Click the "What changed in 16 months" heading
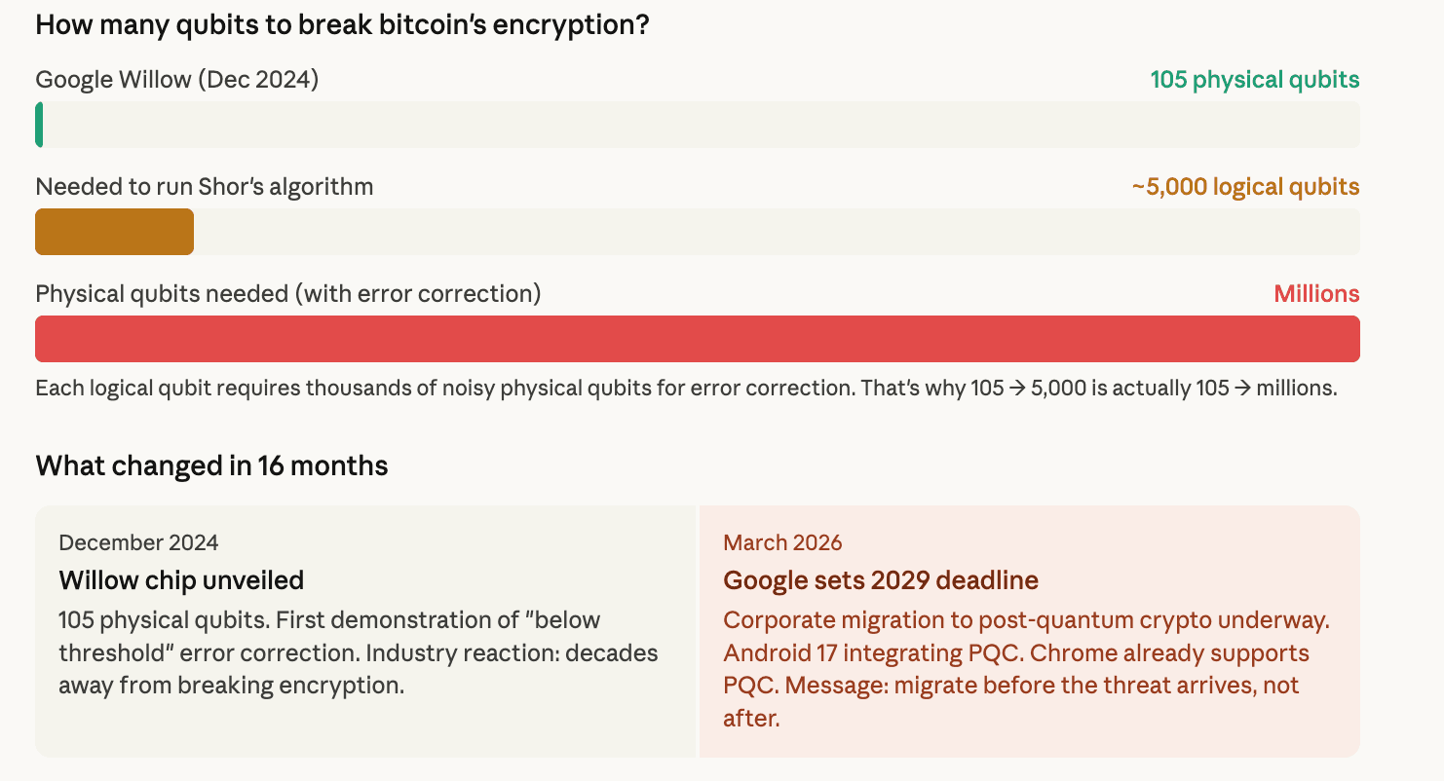 tap(211, 466)
